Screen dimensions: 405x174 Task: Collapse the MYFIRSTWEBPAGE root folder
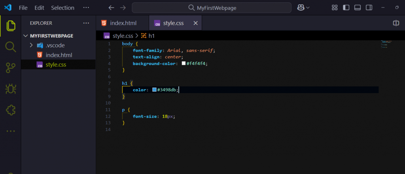tap(26, 36)
